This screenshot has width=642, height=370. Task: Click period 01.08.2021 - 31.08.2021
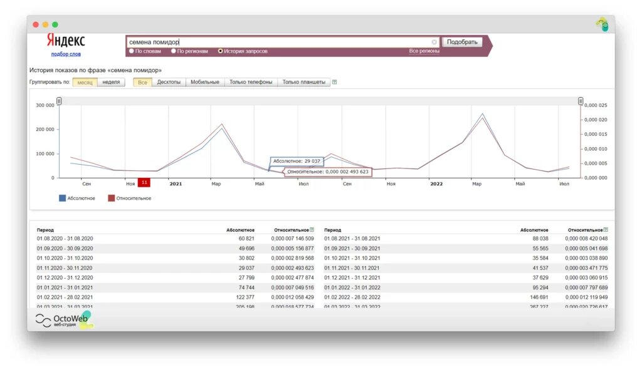coord(352,239)
